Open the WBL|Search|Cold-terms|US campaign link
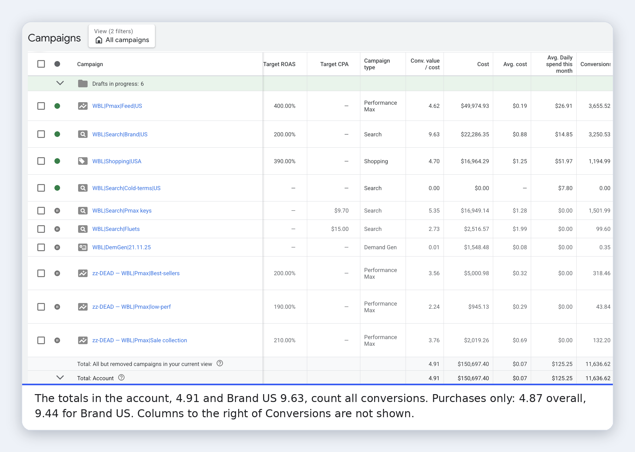Image resolution: width=635 pixels, height=452 pixels. click(x=126, y=188)
